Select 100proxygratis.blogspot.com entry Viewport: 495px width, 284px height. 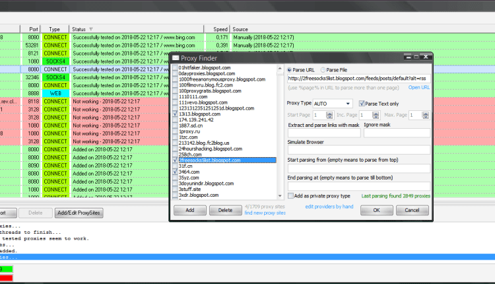point(210,90)
